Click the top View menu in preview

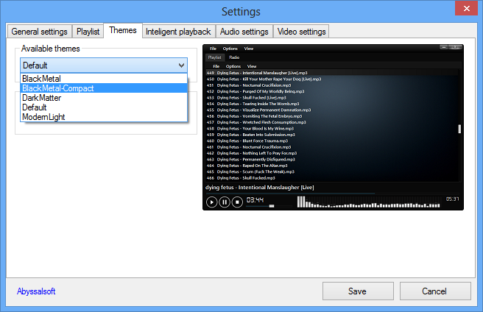(x=249, y=49)
